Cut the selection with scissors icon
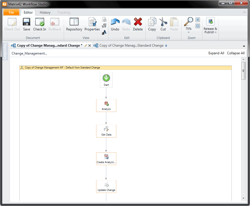The height and width of the screenshot is (206, 250). tap(163, 24)
